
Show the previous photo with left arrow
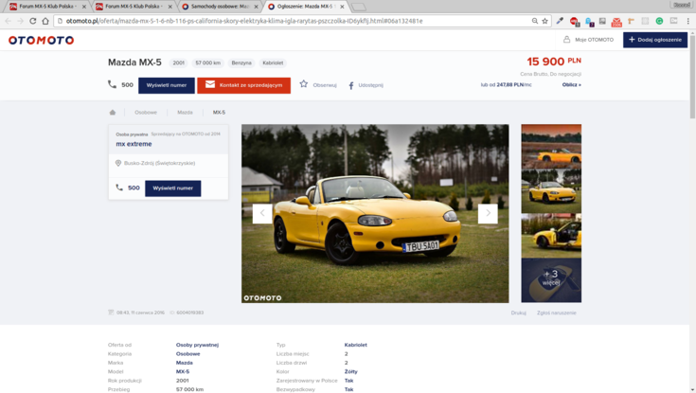262,214
